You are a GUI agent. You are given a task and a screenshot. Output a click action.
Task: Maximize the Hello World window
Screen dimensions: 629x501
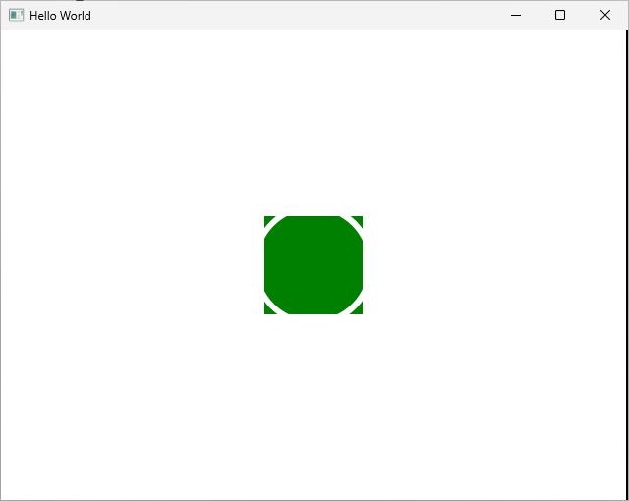click(560, 15)
